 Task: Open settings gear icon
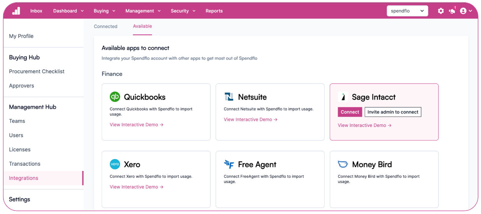pyautogui.click(x=441, y=11)
